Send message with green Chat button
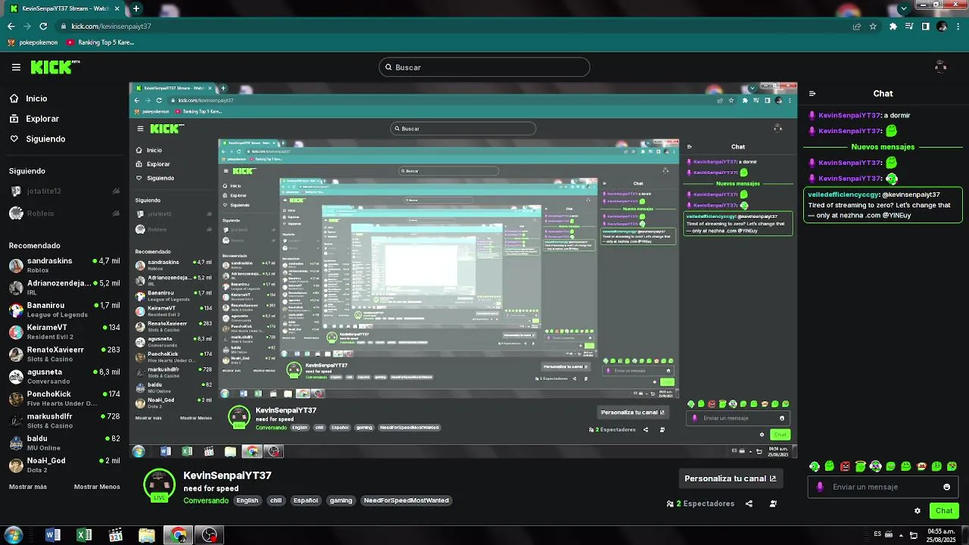Viewport: 969px width, 545px height. [x=944, y=511]
